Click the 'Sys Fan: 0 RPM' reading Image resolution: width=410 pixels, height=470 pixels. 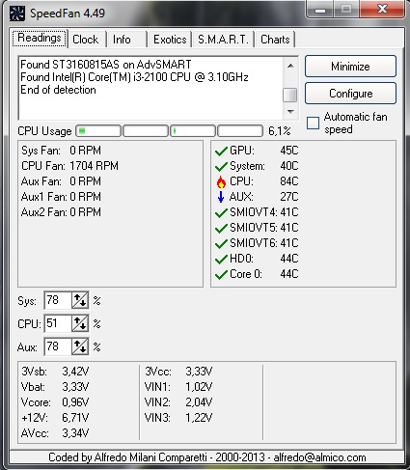(61, 151)
